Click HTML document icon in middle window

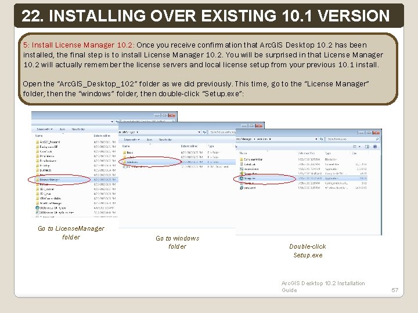click(124, 166)
